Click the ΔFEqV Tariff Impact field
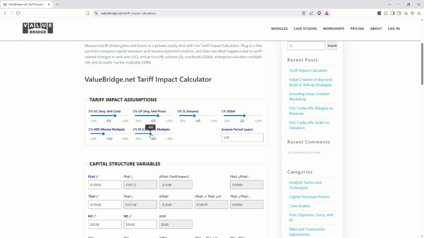Viewport: 424px width, 238px height. (176, 185)
